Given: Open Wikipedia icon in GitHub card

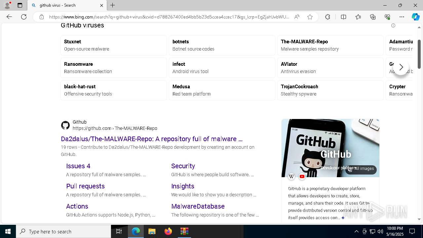Looking at the screenshot, I should pos(291,177).
